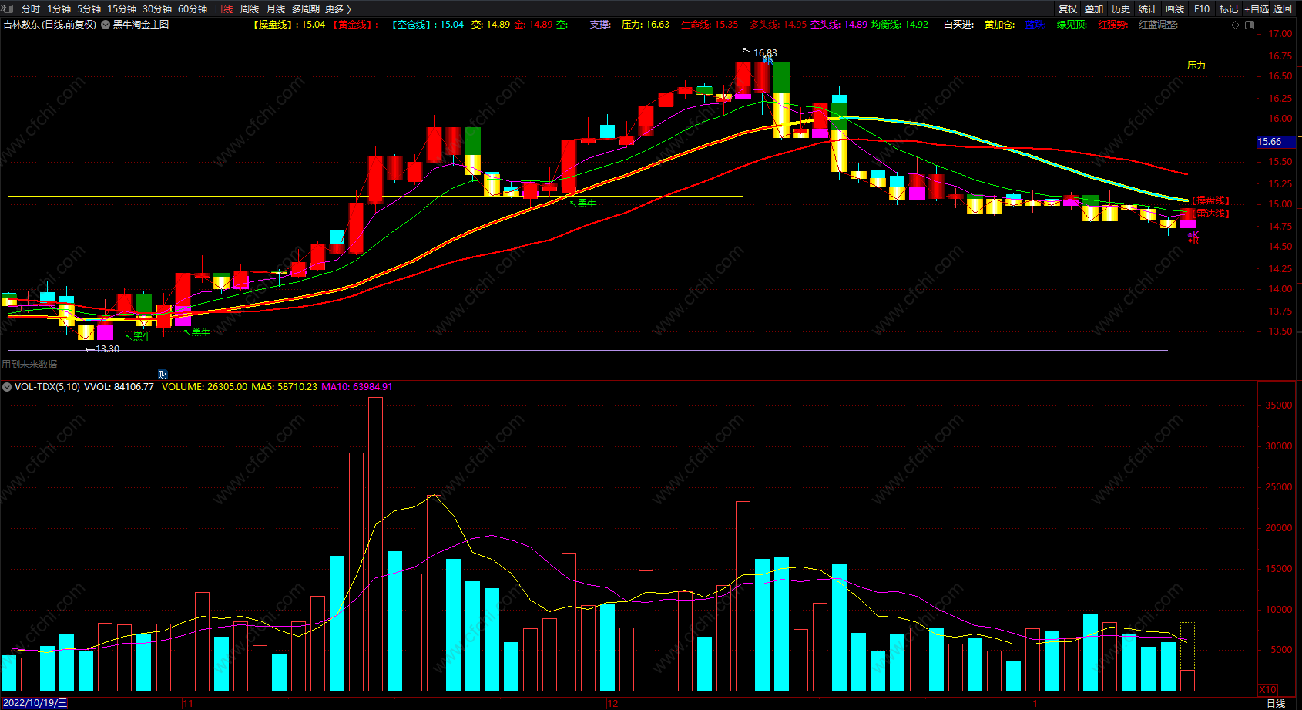Switch to the 分时 period tab

(31, 8)
